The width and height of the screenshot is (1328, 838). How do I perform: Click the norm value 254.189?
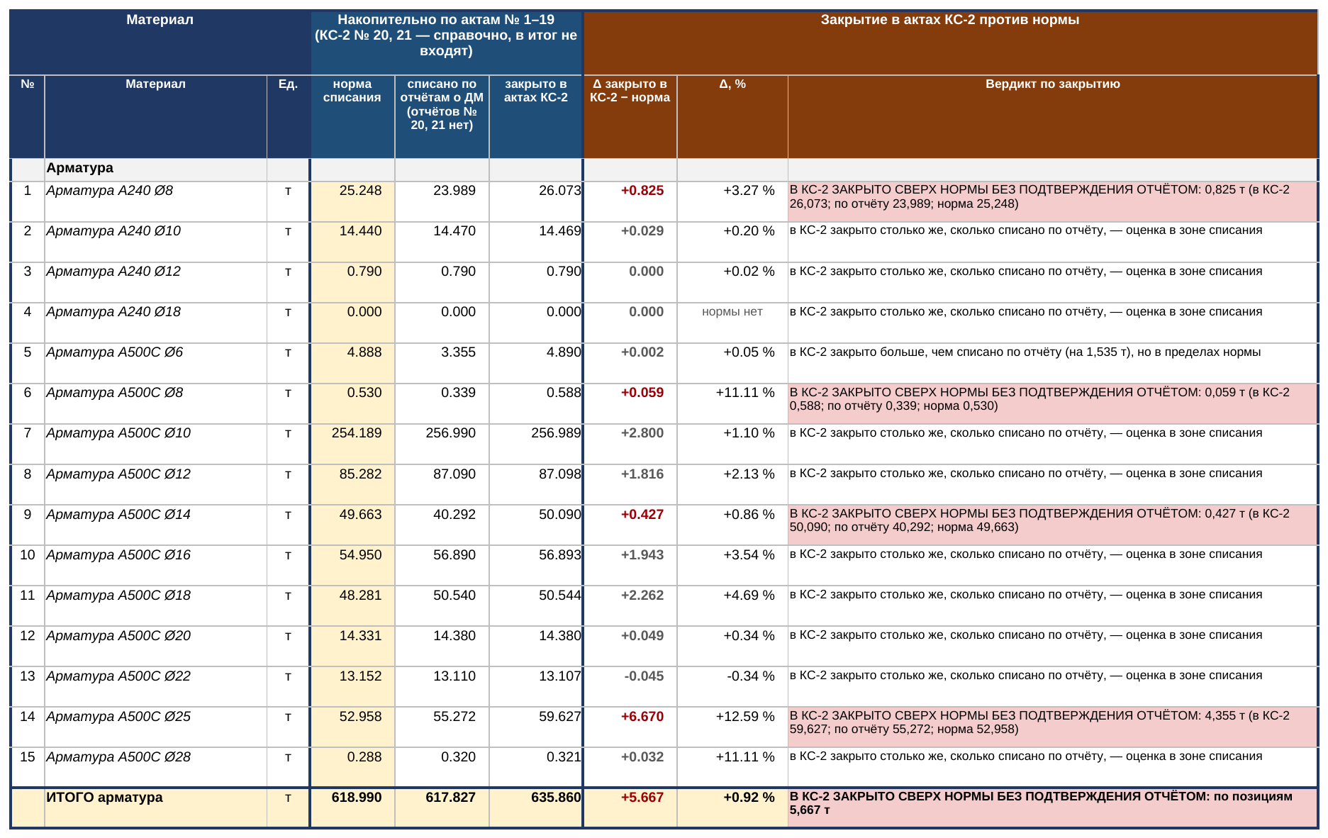coord(352,444)
